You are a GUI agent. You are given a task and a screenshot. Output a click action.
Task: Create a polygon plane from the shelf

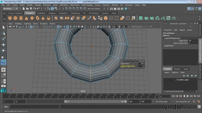(x=32, y=18)
